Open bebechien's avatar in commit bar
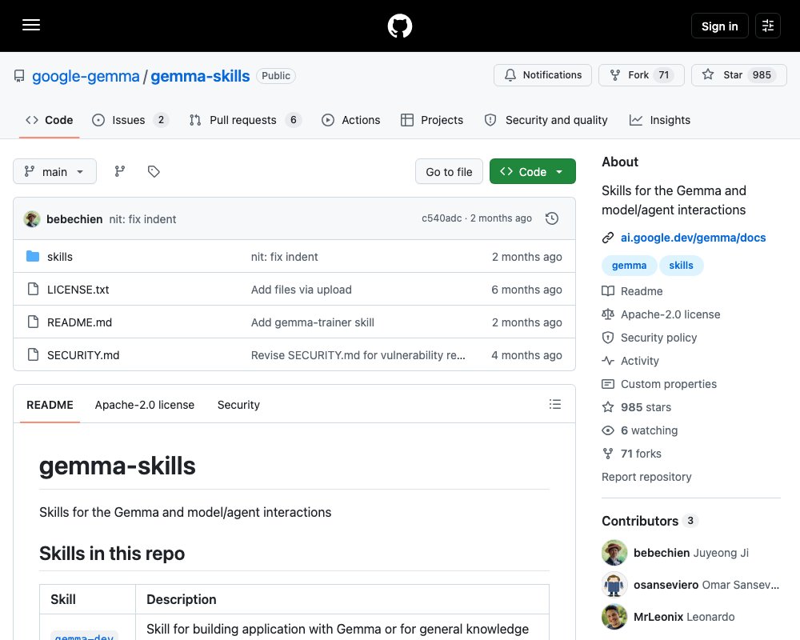The width and height of the screenshot is (800, 640). coord(32,219)
